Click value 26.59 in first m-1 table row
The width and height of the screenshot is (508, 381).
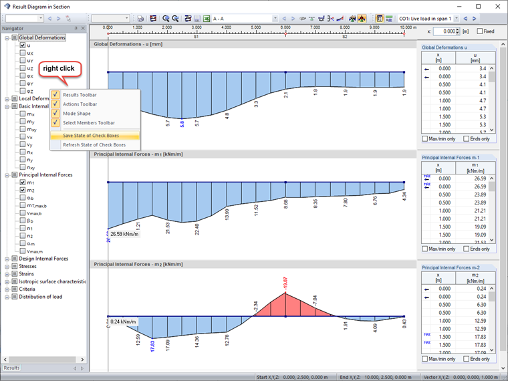(479, 178)
